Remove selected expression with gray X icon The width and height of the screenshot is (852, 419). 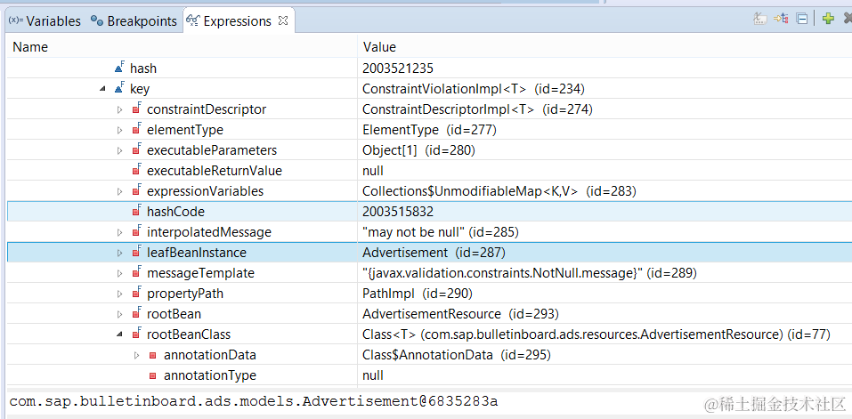coord(848,19)
